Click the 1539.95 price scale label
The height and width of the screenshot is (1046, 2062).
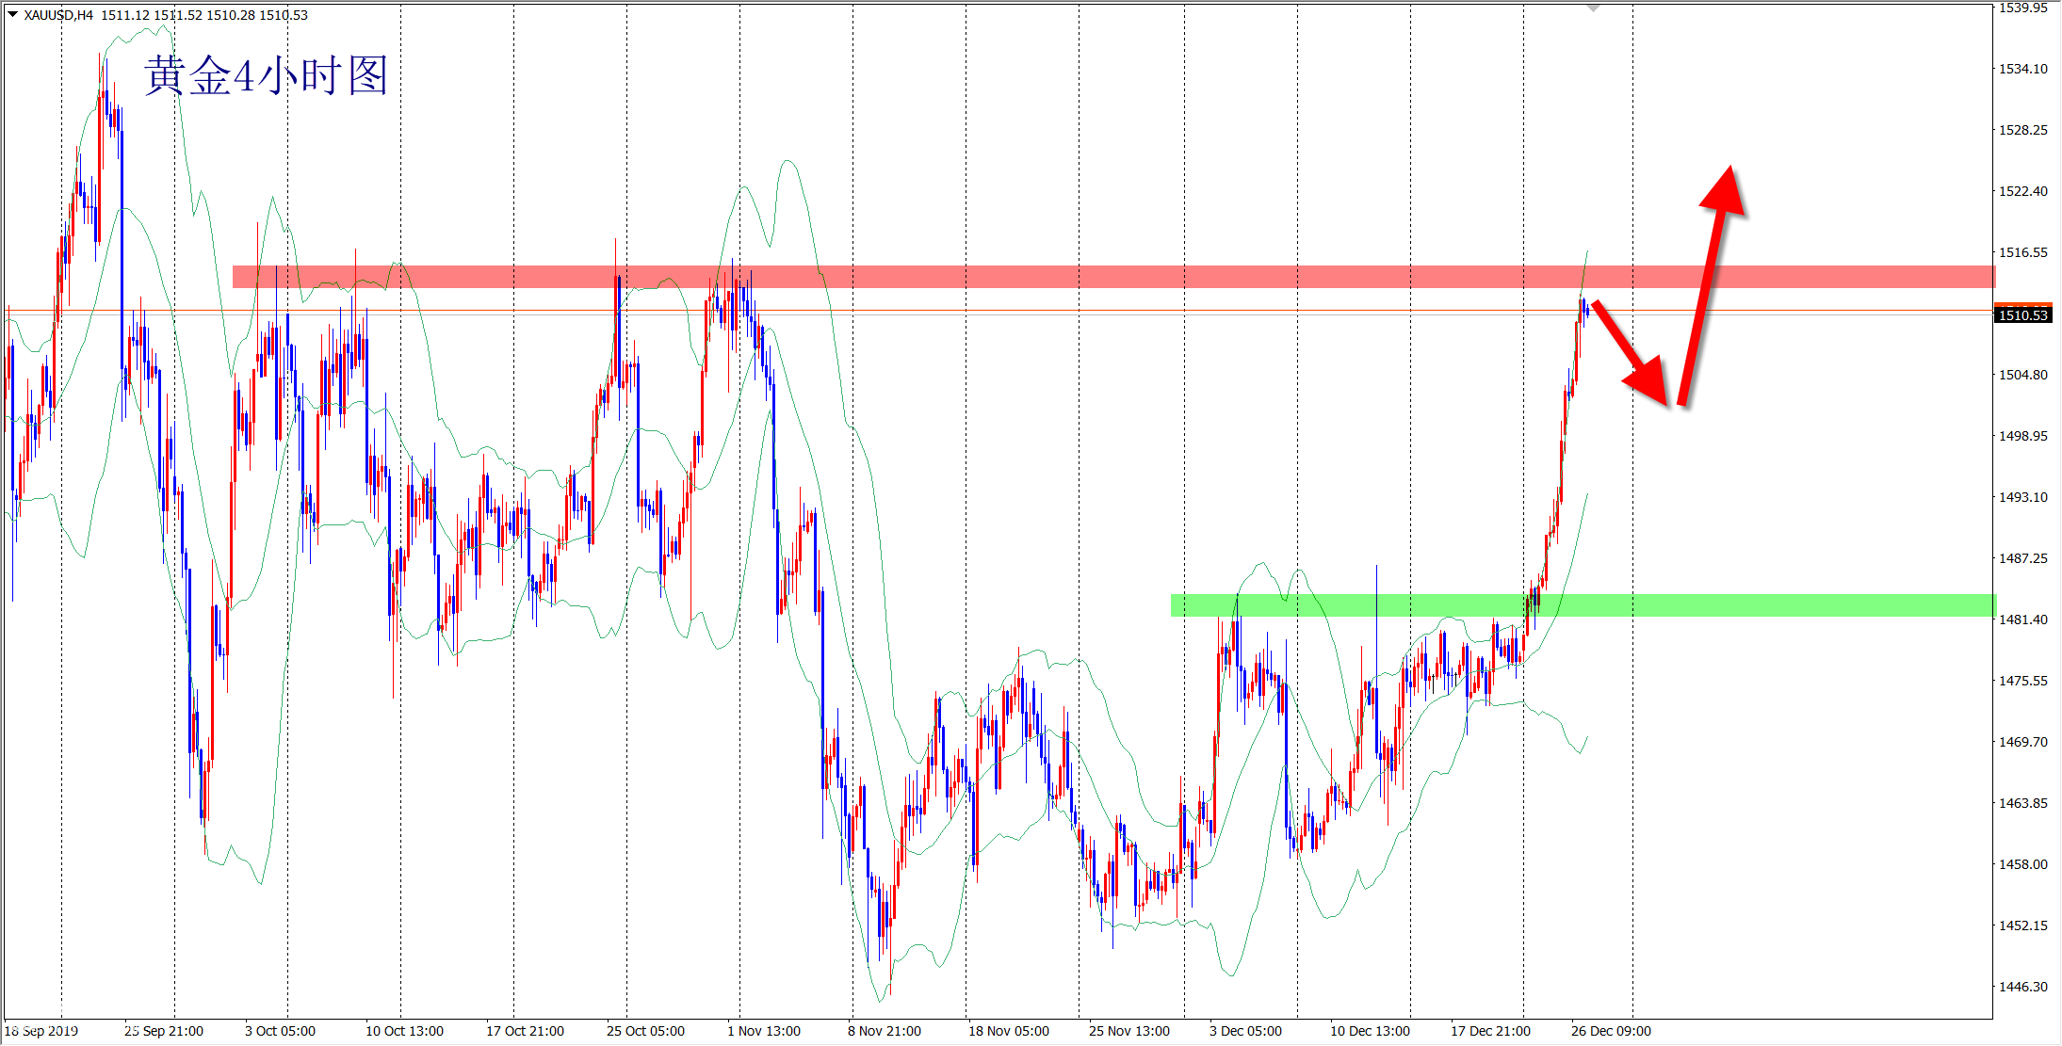coord(2022,8)
